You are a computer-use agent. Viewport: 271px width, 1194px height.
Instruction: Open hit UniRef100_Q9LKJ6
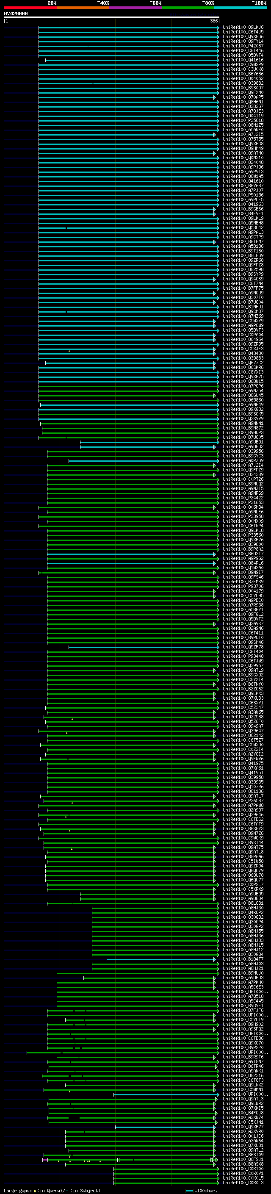coord(243,28)
